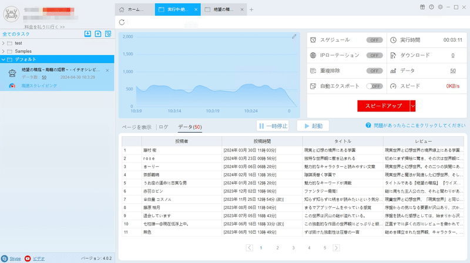
Task: Click the 一時停止 pause button
Action: tap(273, 126)
